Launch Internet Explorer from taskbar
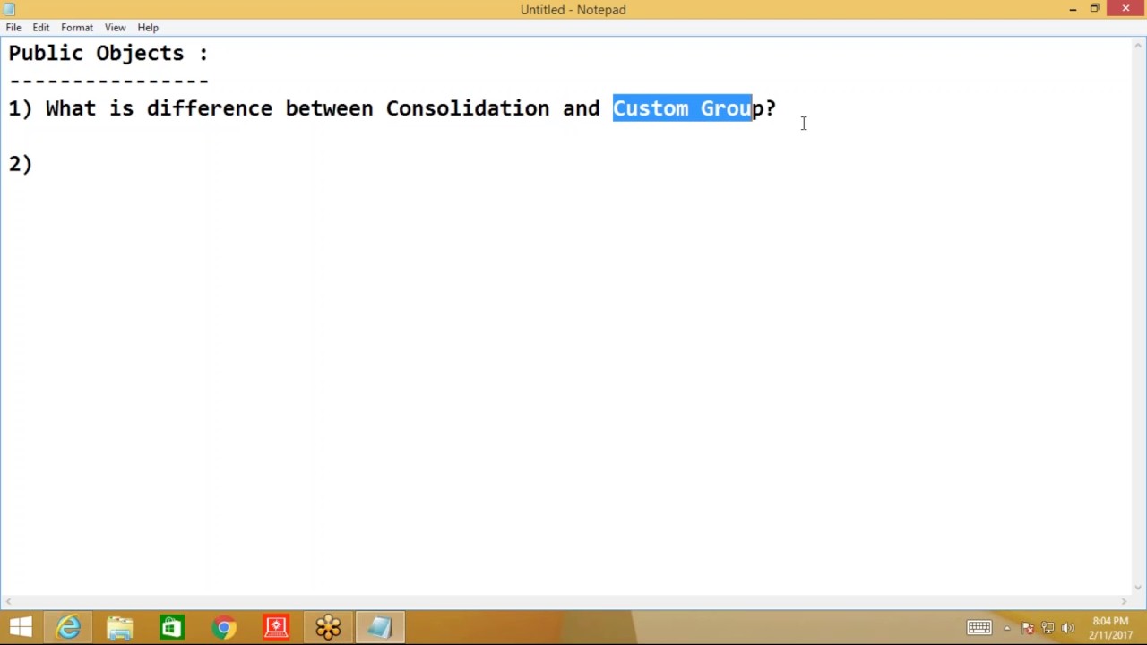 pyautogui.click(x=69, y=627)
